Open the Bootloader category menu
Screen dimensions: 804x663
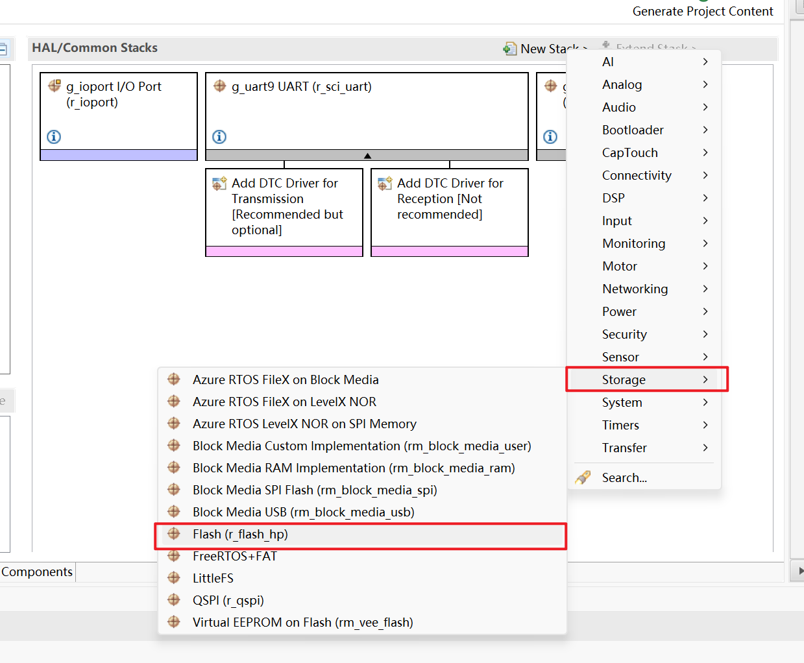coord(644,130)
